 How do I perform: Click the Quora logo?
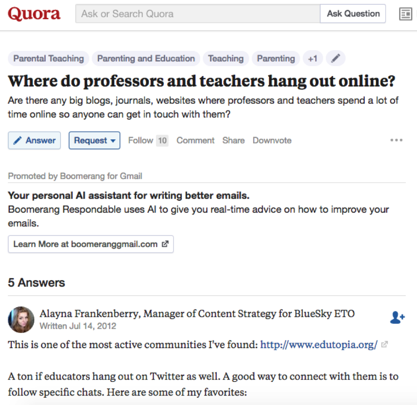[x=34, y=14]
